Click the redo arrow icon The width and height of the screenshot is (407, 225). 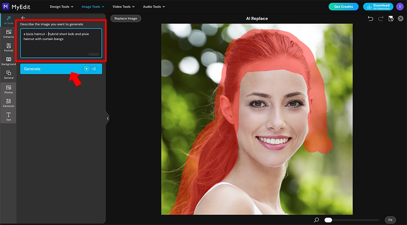(x=381, y=19)
